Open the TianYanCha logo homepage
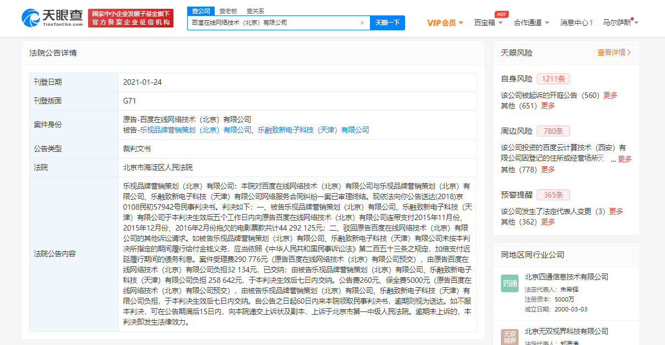Image resolution: width=665 pixels, height=345 pixels. (52, 18)
